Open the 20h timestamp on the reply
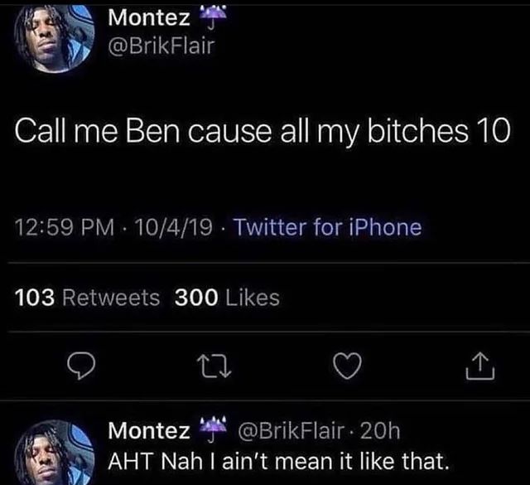Screen dimensions: 530x485 (x=382, y=430)
